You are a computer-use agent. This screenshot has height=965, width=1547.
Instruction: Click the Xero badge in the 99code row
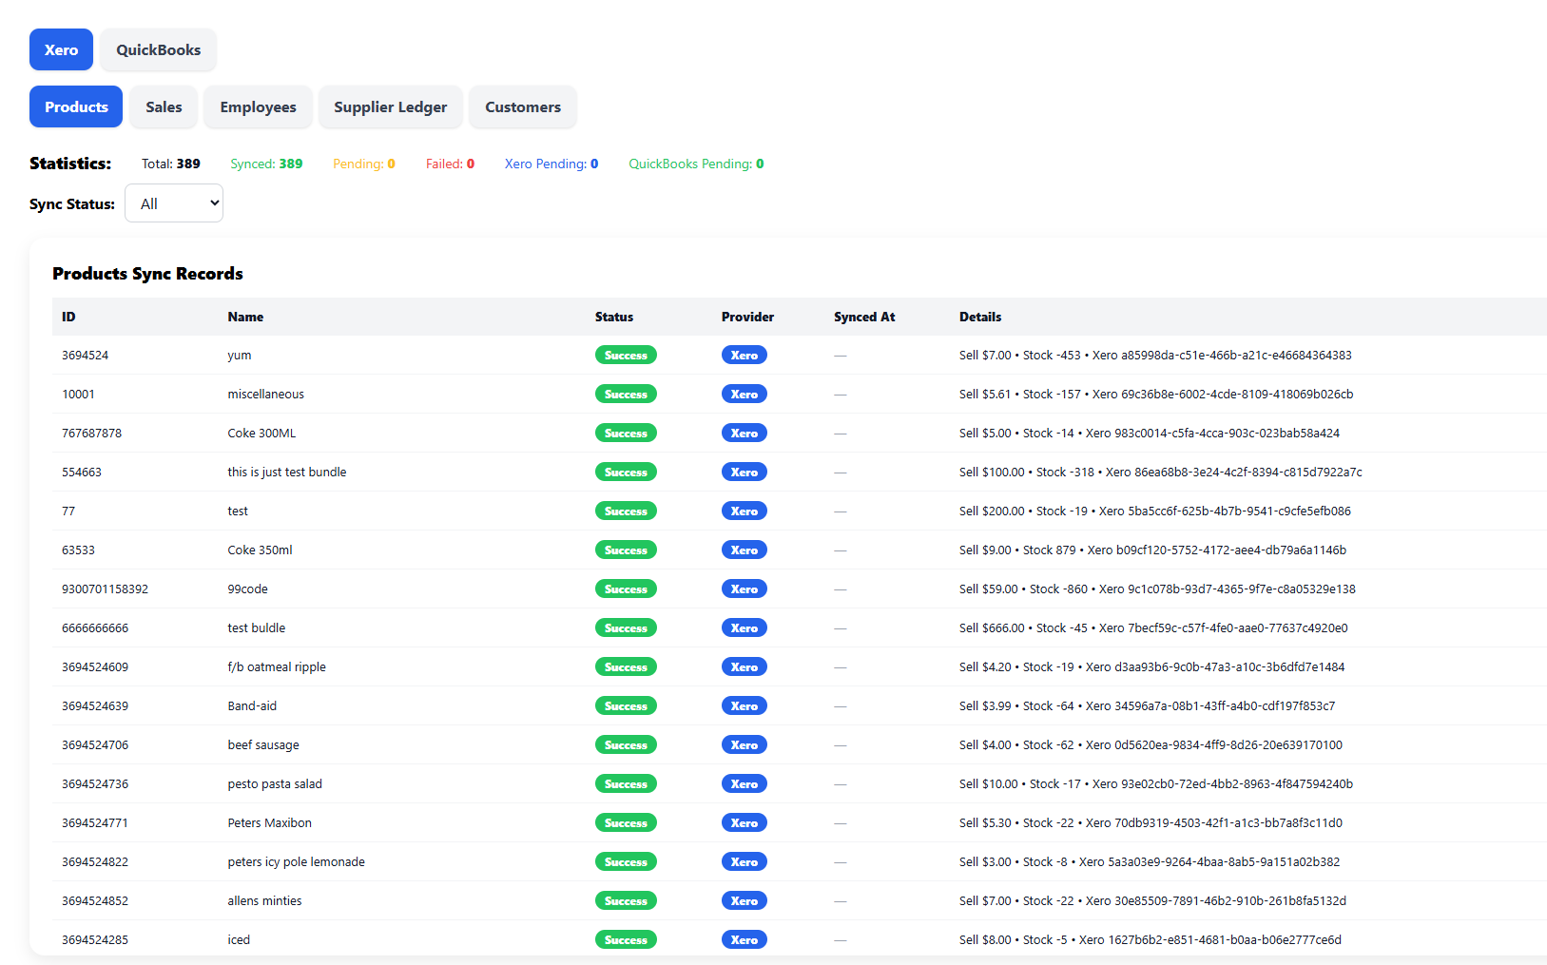point(744,589)
